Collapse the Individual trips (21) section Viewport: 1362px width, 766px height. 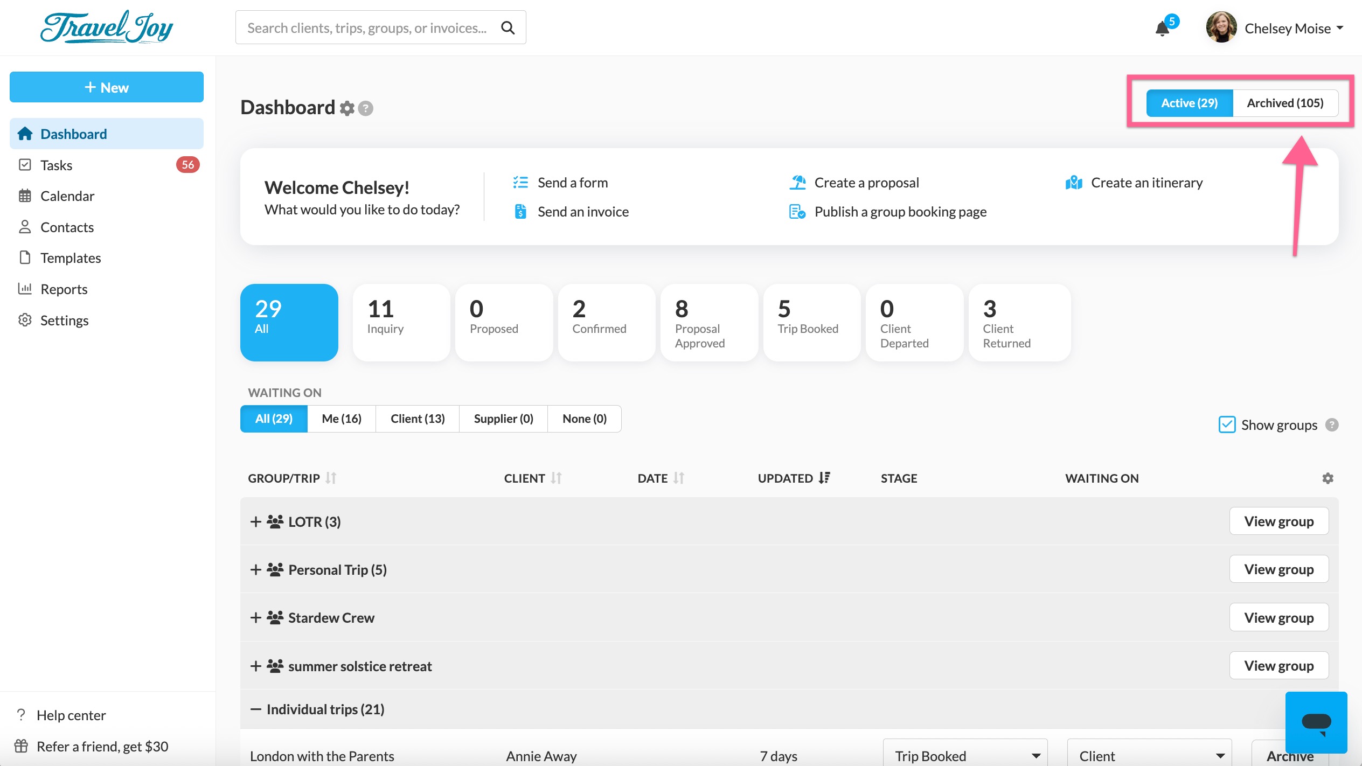(x=256, y=709)
